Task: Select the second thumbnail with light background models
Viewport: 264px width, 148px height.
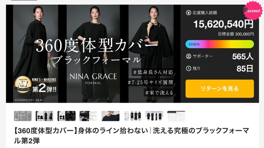Action: pyautogui.click(x=45, y=116)
